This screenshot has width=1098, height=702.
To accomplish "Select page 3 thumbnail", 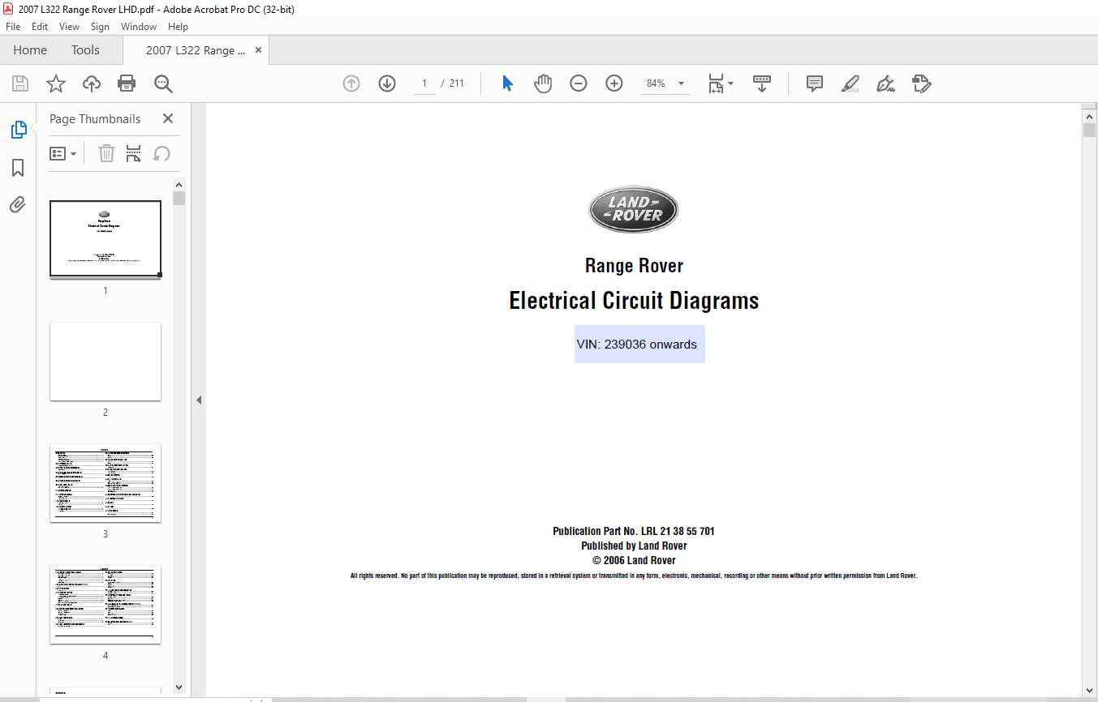I will 105,483.
